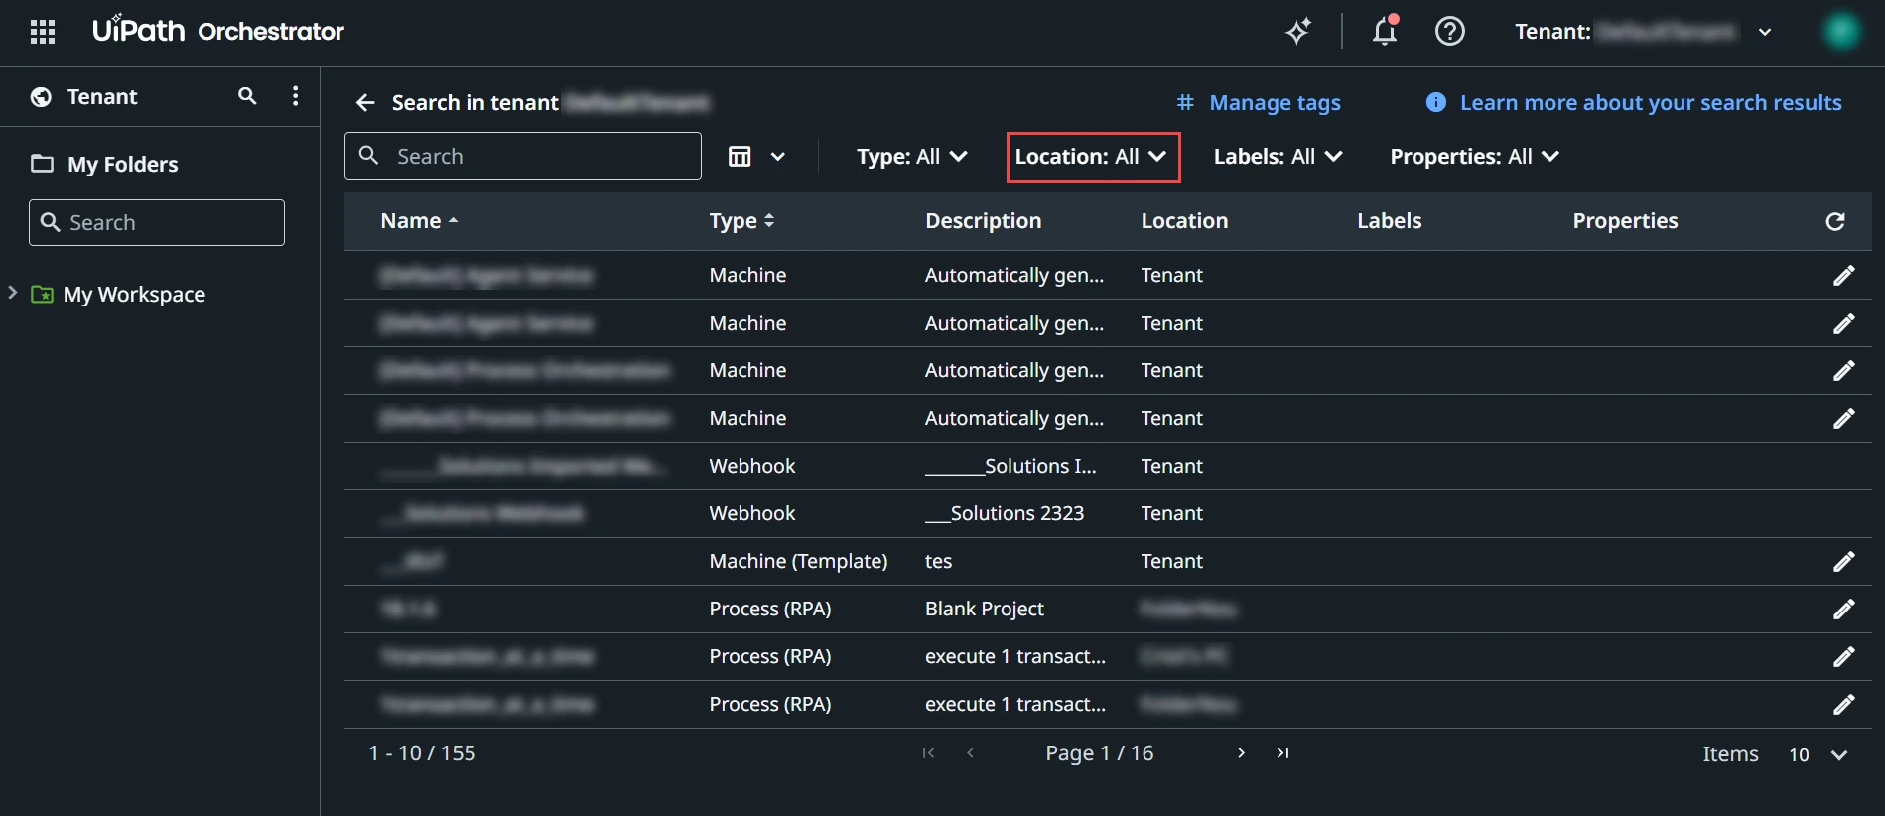Open the help question mark icon

(1450, 32)
